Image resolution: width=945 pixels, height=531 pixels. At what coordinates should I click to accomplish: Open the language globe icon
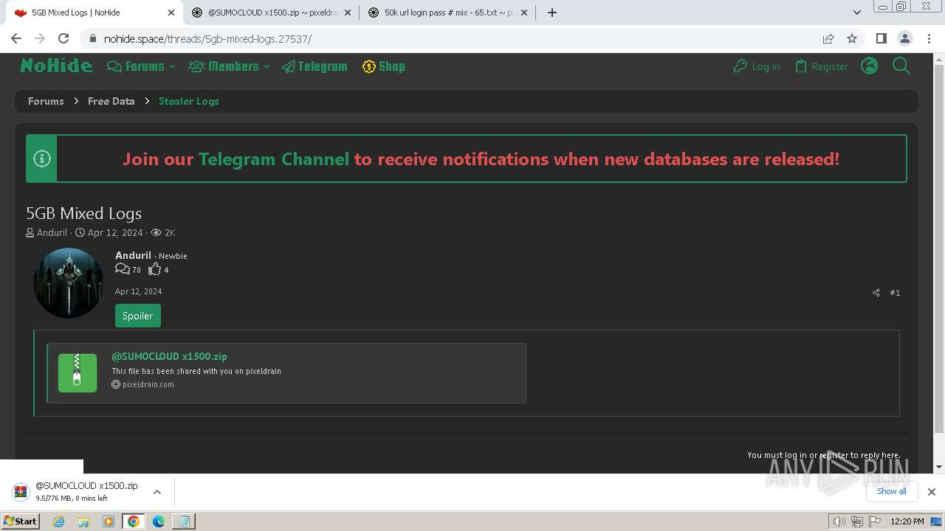(x=870, y=66)
